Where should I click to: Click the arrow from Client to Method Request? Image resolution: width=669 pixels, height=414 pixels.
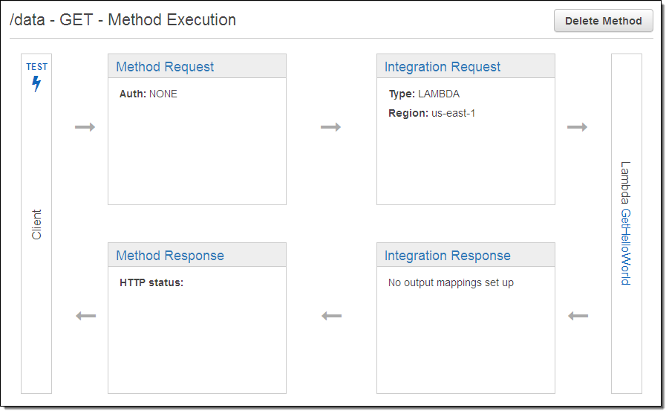pyautogui.click(x=85, y=127)
